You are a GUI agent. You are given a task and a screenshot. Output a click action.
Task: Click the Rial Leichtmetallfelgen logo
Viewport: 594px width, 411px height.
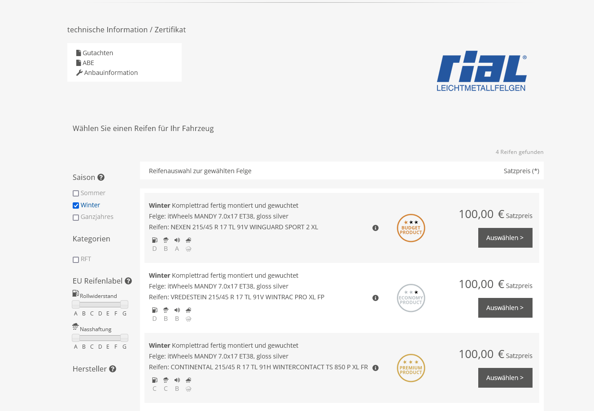coord(482,71)
